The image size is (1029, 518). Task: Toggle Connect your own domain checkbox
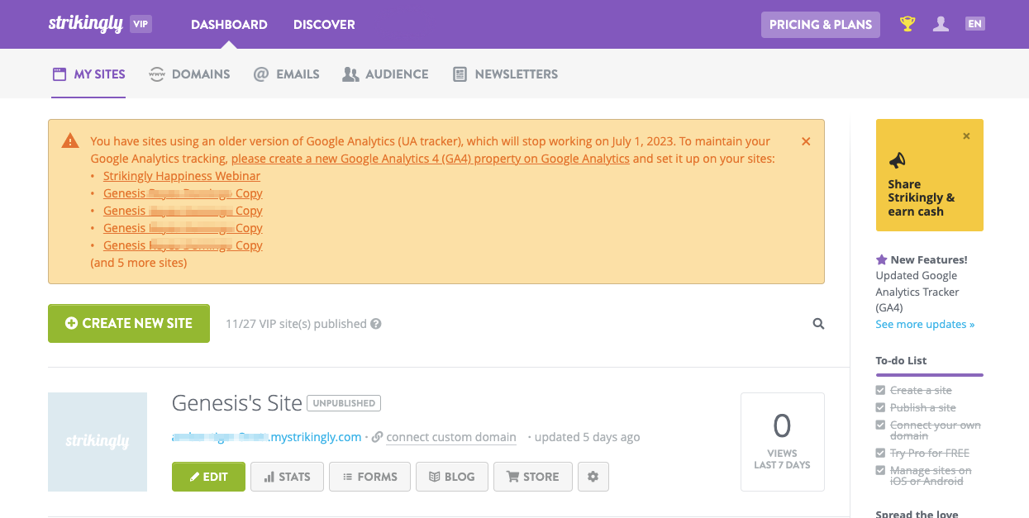(x=880, y=425)
